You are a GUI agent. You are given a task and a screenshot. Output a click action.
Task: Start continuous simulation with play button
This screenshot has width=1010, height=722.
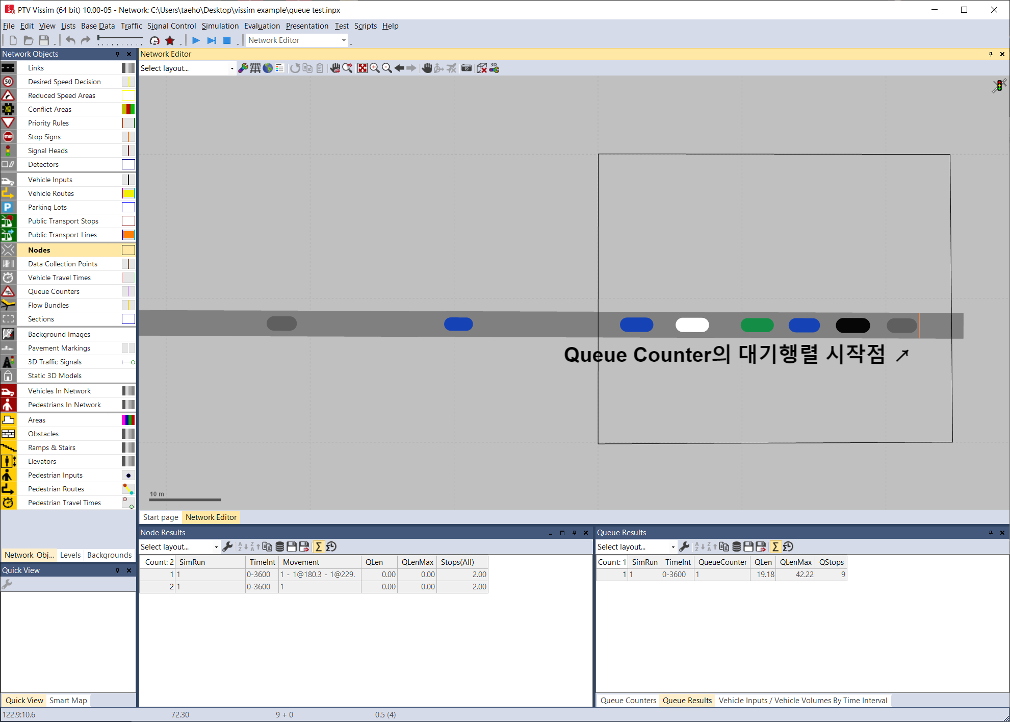(x=196, y=40)
